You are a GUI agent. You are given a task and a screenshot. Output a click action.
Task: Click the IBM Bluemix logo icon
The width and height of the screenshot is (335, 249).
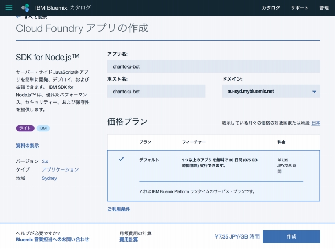click(26, 8)
